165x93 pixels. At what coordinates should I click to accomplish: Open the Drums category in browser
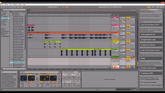(4, 15)
